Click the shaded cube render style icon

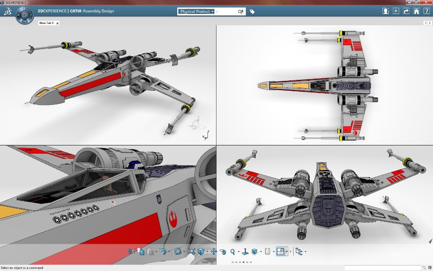[254, 252]
